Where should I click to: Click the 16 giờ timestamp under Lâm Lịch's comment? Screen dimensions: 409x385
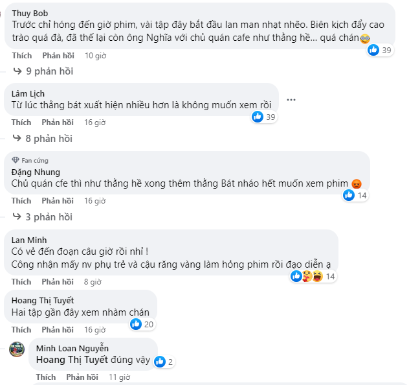click(94, 122)
